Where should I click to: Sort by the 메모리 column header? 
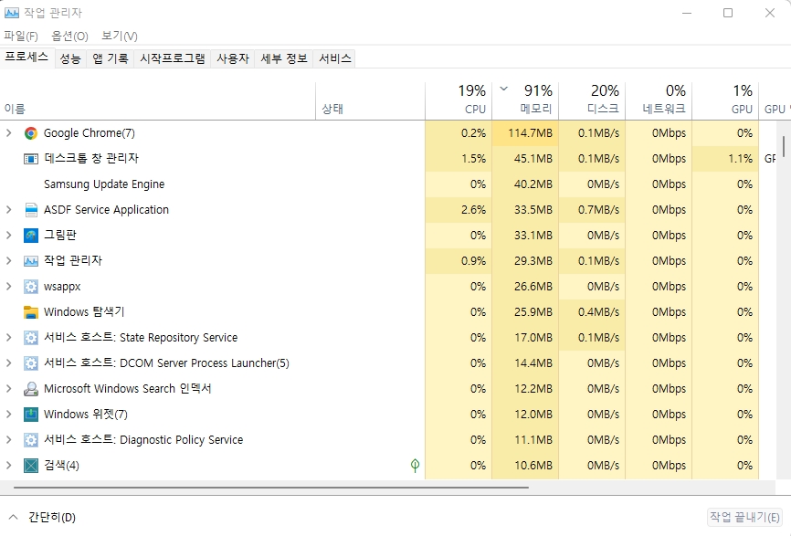coord(525,101)
